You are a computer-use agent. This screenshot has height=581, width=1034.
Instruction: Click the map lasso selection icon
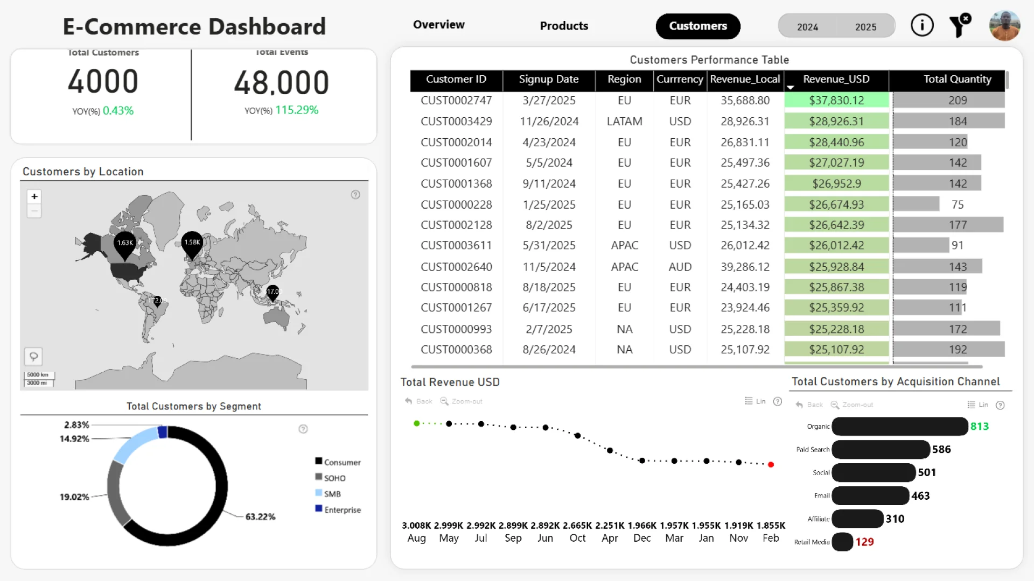33,357
